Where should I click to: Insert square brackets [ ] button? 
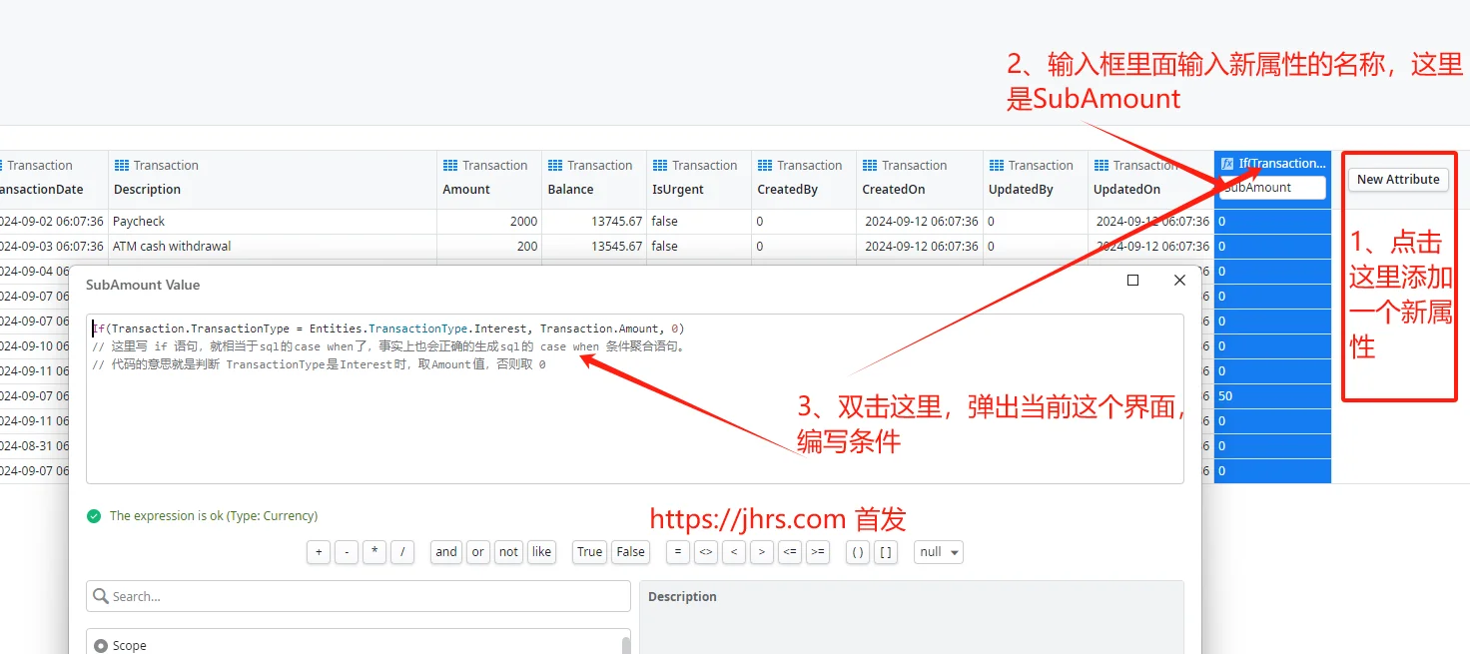pos(886,552)
